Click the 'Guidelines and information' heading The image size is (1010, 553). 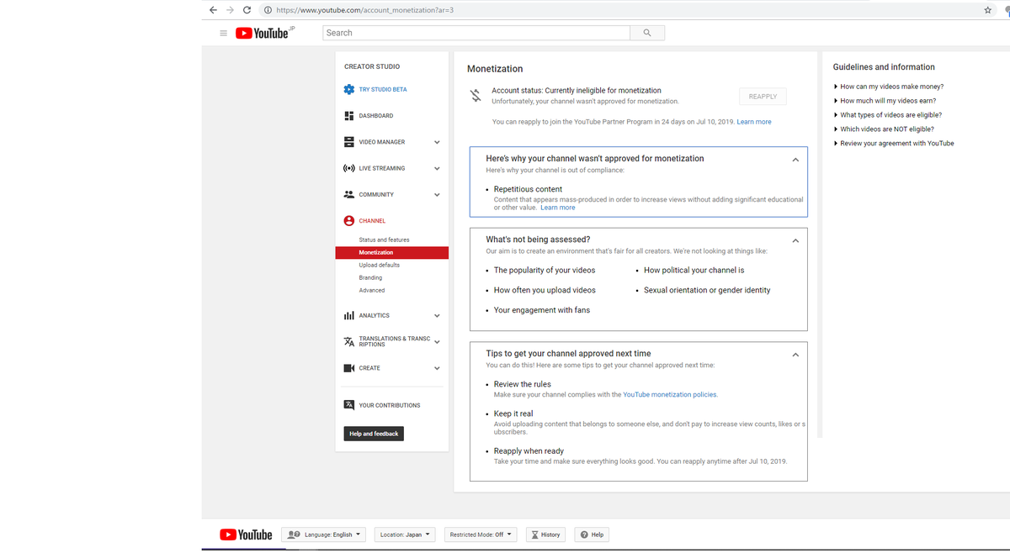tap(884, 66)
